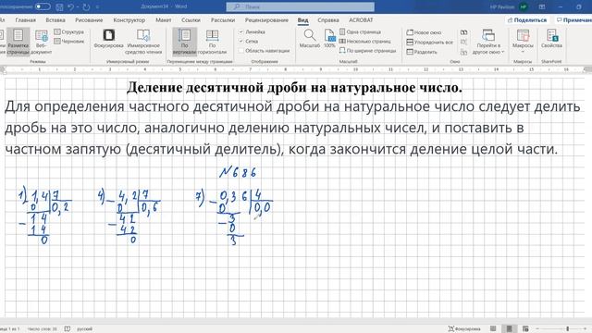Image resolution: width=592 pixels, height=333 pixels.
Task: Click the Поиск search field
Action: click(301, 6)
